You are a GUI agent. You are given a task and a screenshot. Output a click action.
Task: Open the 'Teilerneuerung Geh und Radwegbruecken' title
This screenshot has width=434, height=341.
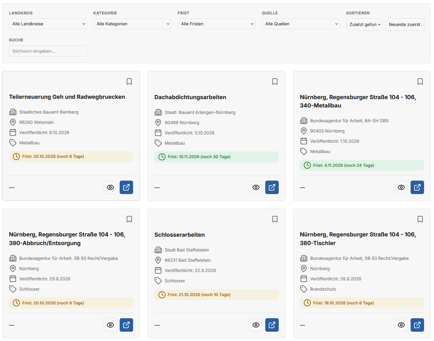point(67,97)
